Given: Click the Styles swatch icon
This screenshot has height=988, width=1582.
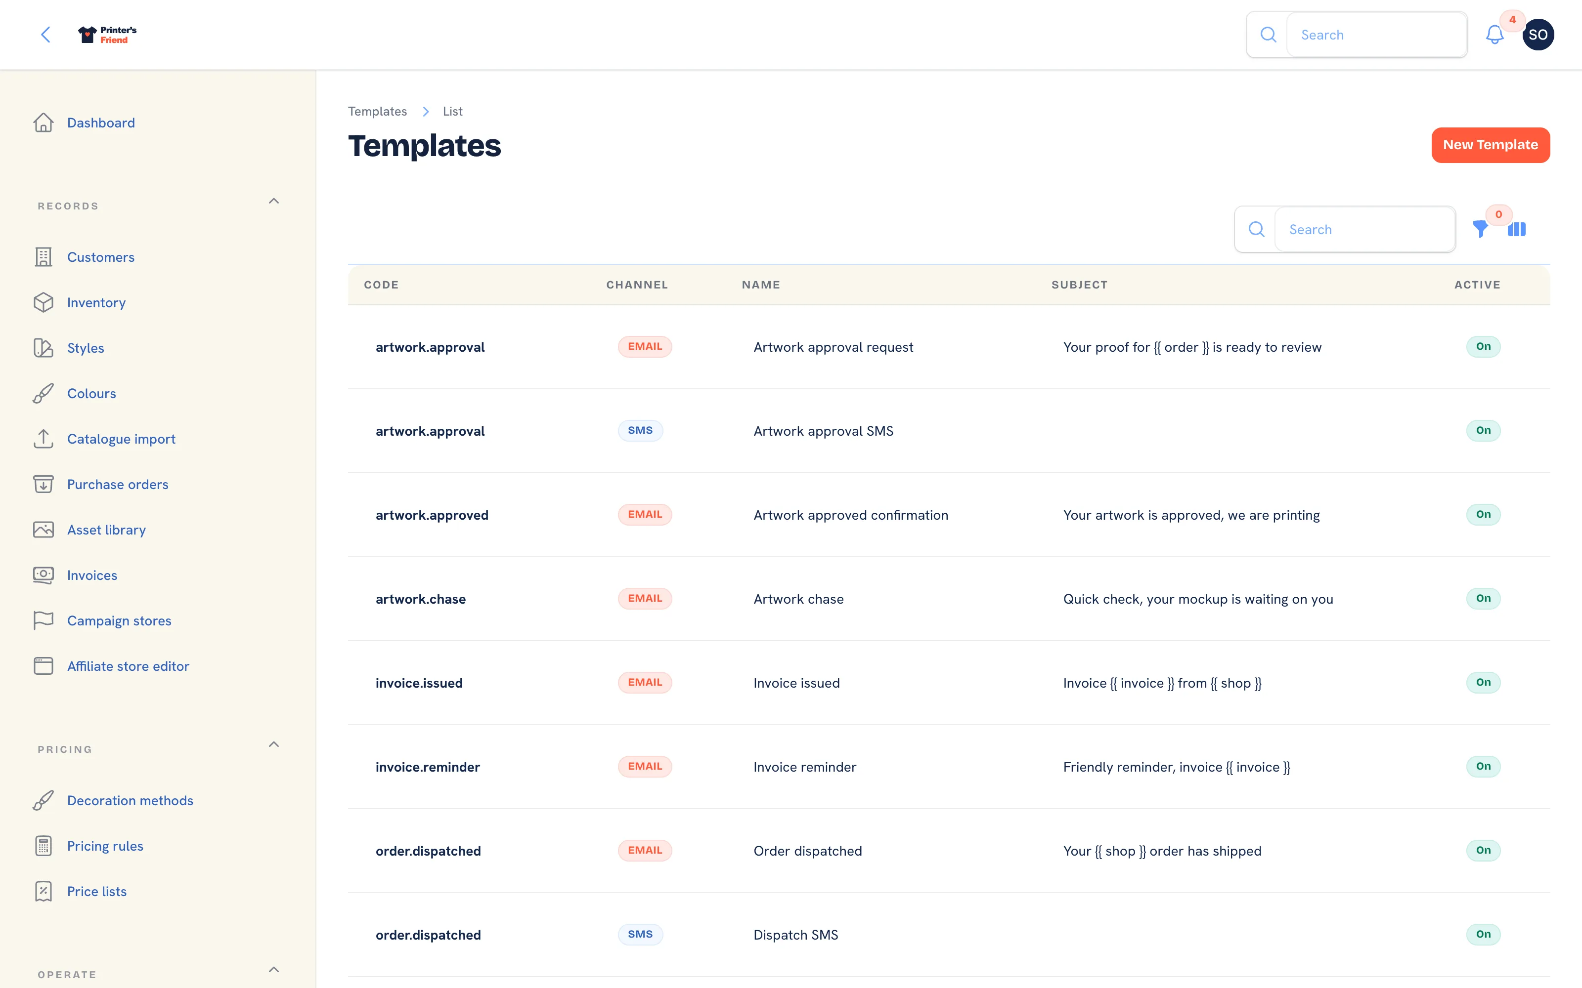Looking at the screenshot, I should coord(43,348).
